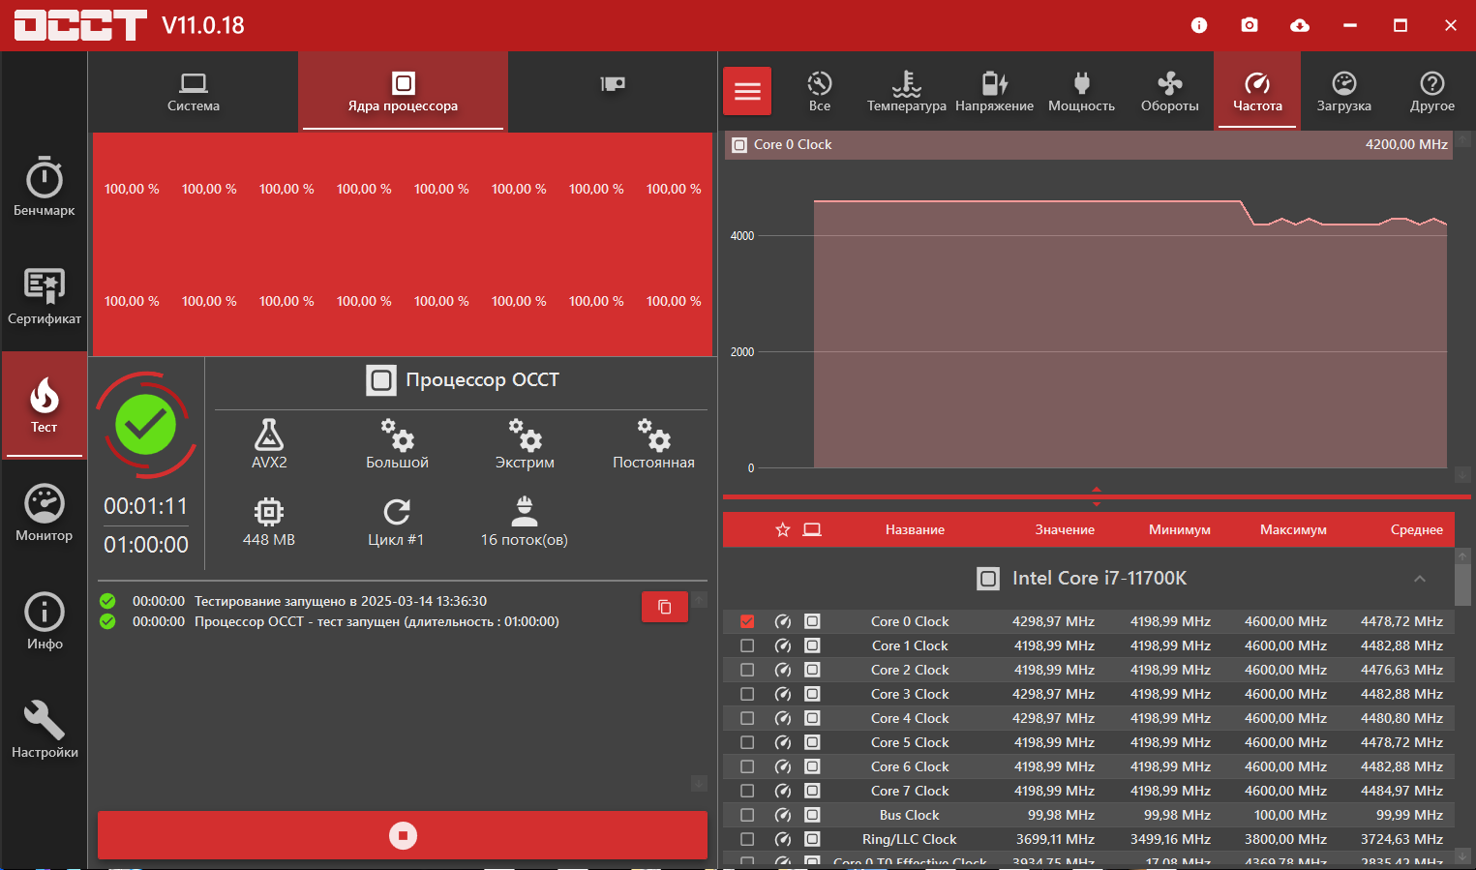Screen dimensions: 1476x870
Task: Open the Настройки wrench section
Action: click(x=45, y=729)
